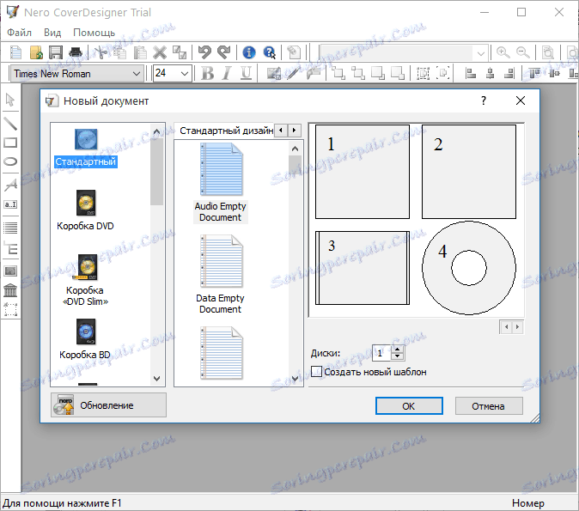This screenshot has height=511, width=579.
Task: Select the text box a..I tool
Action: pos(10,204)
